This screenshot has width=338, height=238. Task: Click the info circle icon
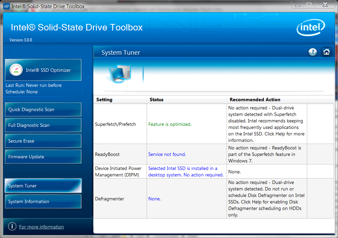12,226
